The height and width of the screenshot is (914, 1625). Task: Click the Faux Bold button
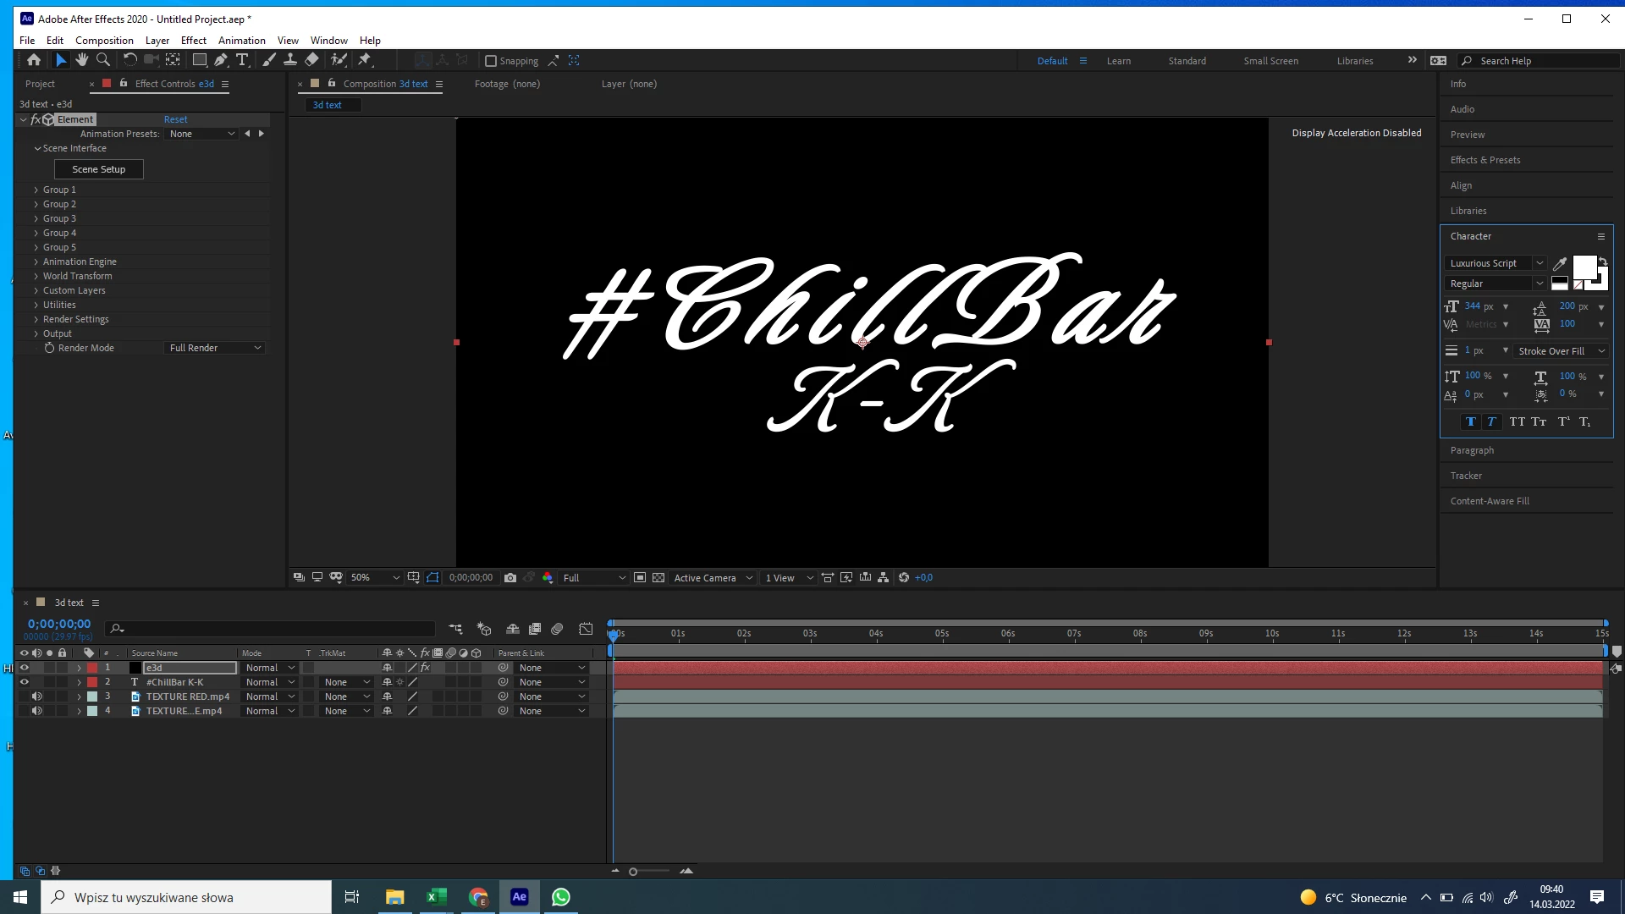[x=1471, y=421]
